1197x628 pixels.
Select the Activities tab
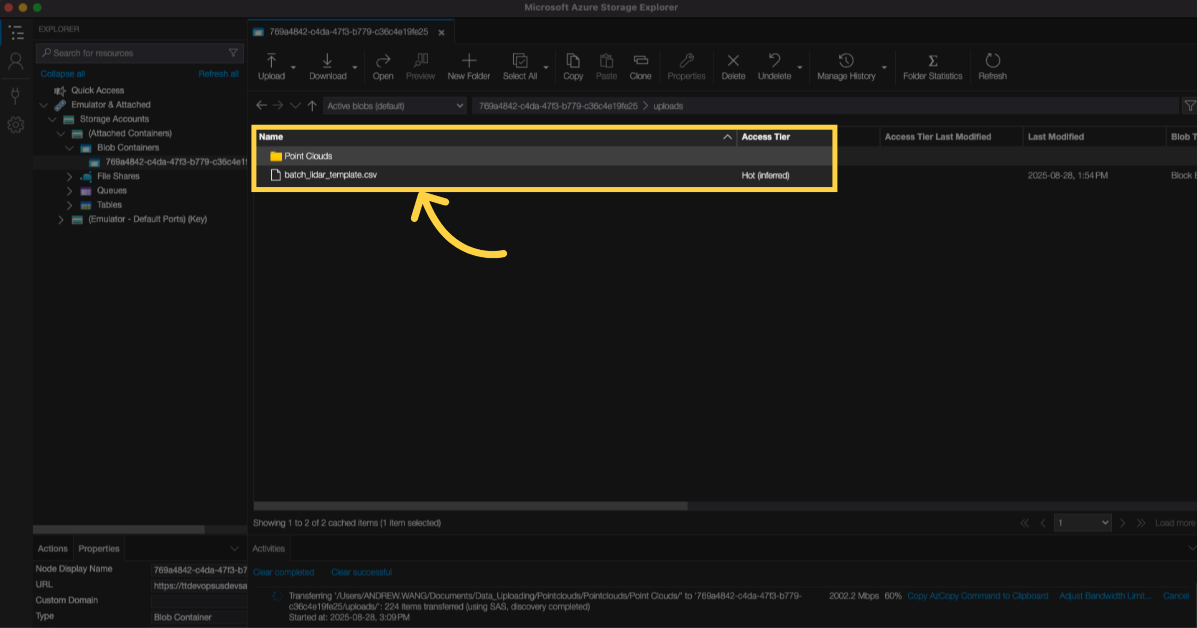(269, 548)
